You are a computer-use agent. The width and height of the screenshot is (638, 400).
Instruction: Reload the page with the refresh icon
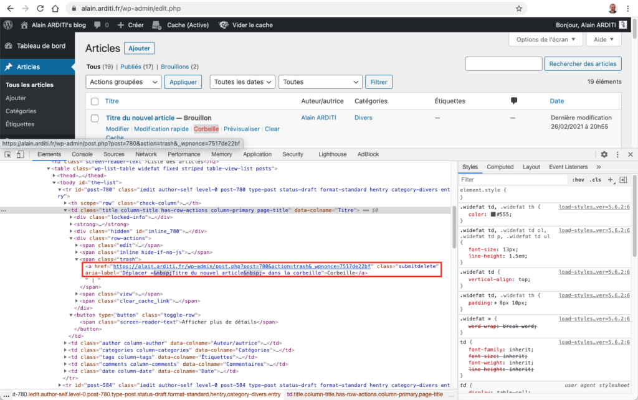click(x=40, y=9)
